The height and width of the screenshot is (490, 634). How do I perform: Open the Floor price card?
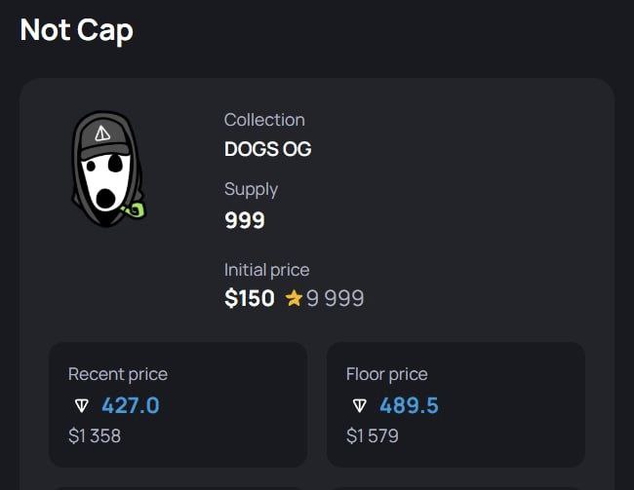coord(456,405)
